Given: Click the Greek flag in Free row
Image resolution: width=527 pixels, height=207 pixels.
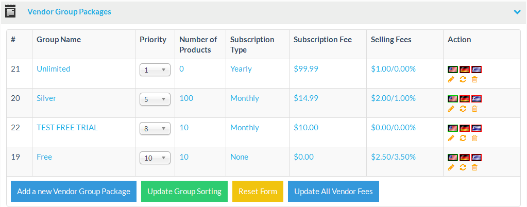Looking at the screenshot, I should pos(477,158).
